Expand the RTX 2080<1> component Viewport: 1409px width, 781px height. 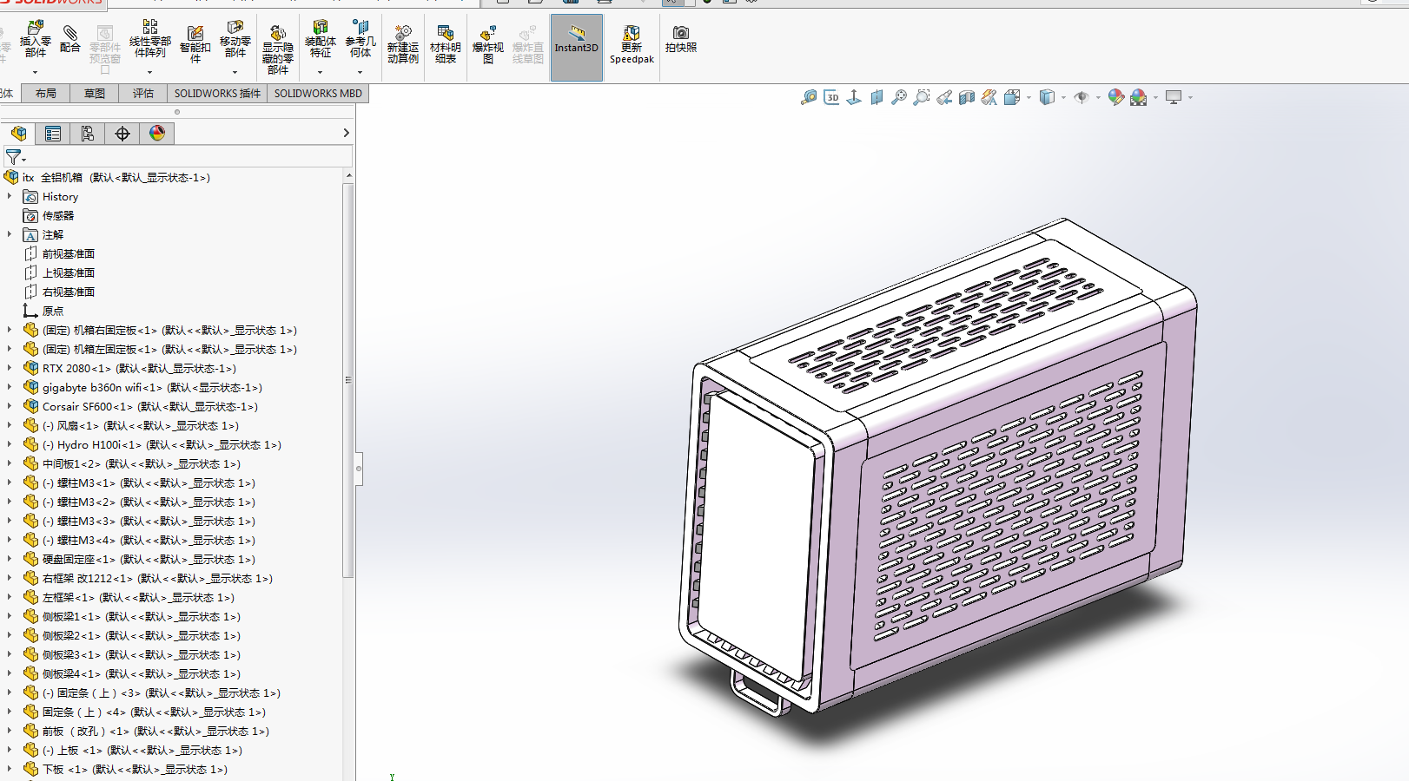10,368
